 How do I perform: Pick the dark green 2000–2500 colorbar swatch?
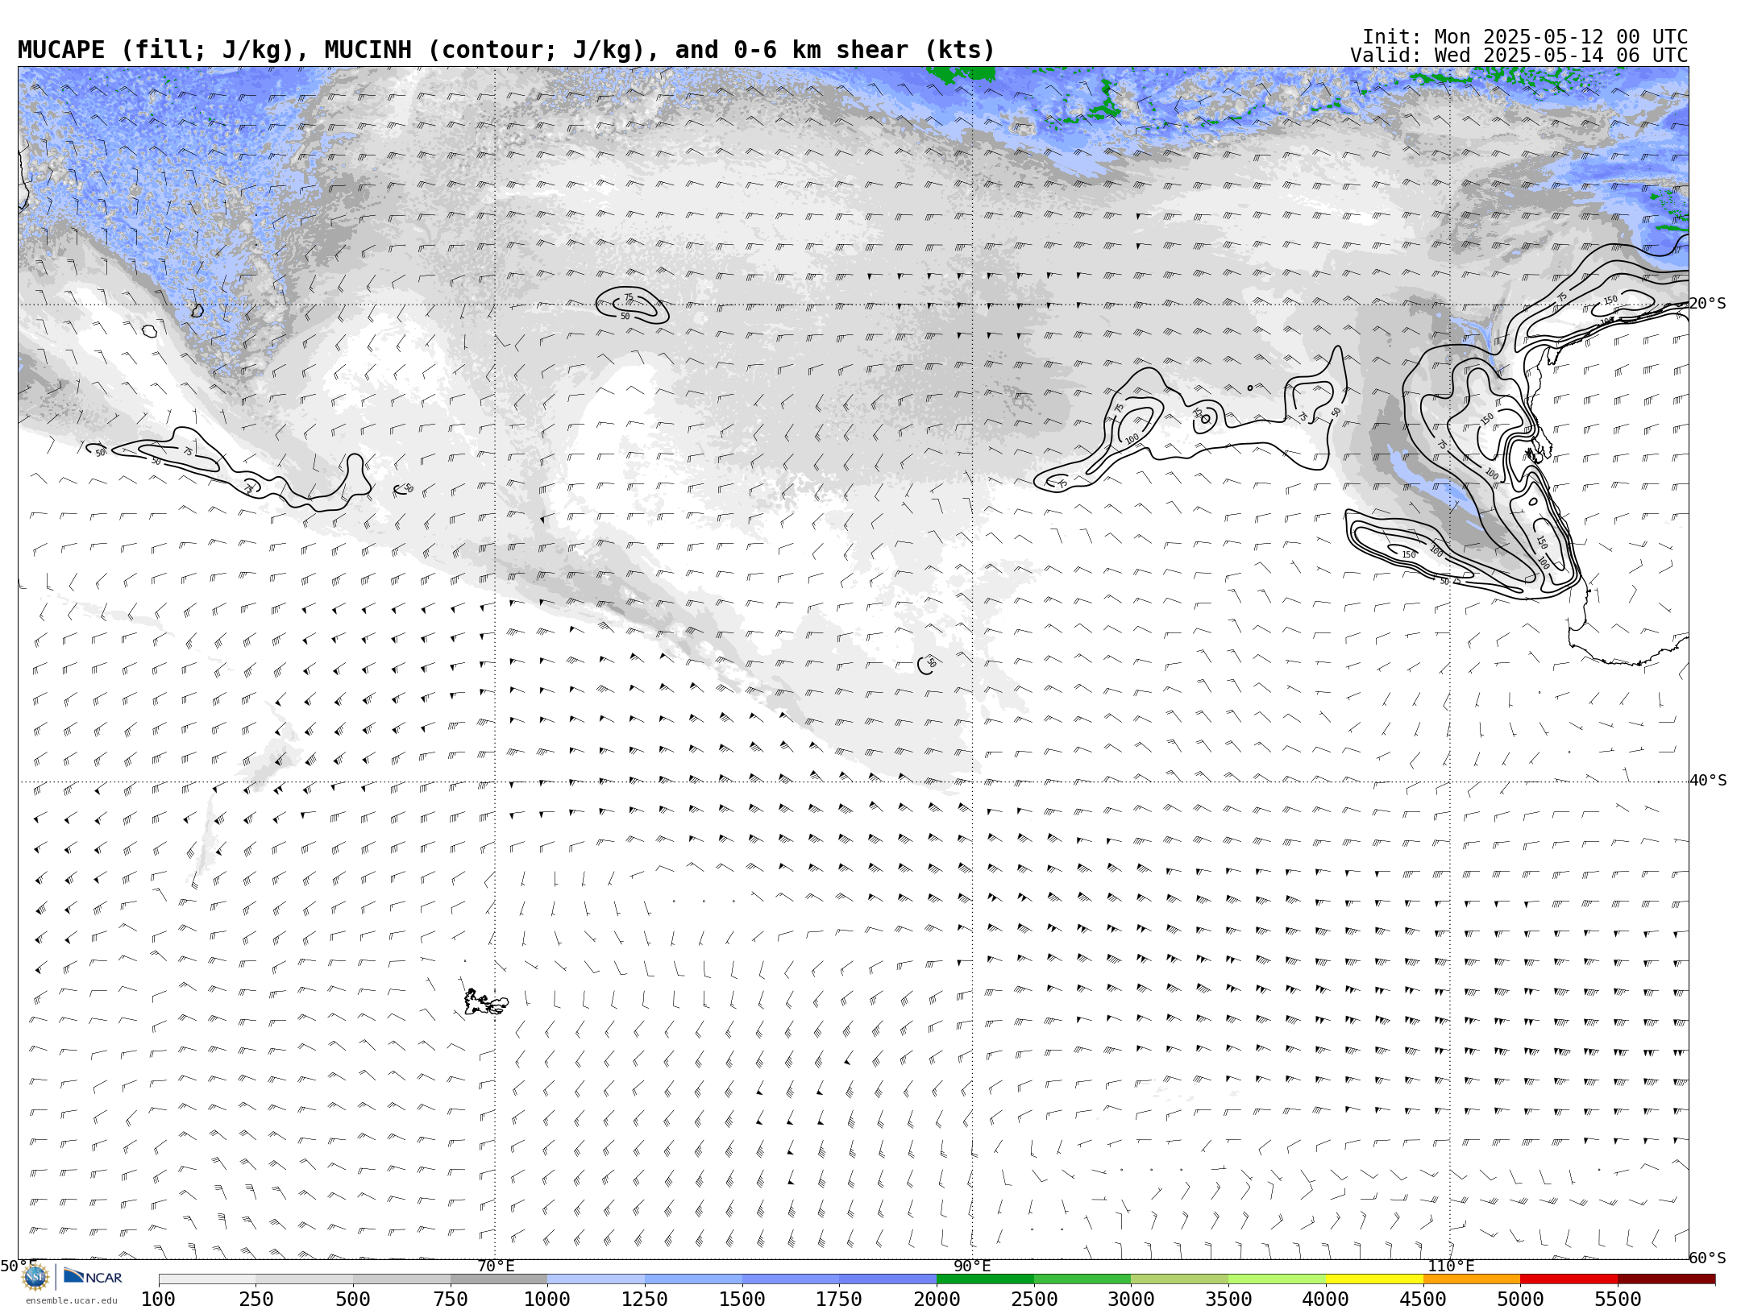985,1279
